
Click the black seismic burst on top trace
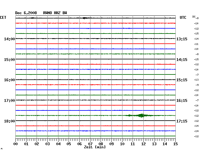click(x=85, y=18)
